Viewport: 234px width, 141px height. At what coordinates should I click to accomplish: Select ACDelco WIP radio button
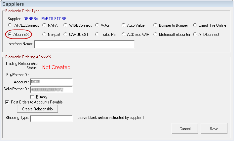pyautogui.click(x=123, y=35)
